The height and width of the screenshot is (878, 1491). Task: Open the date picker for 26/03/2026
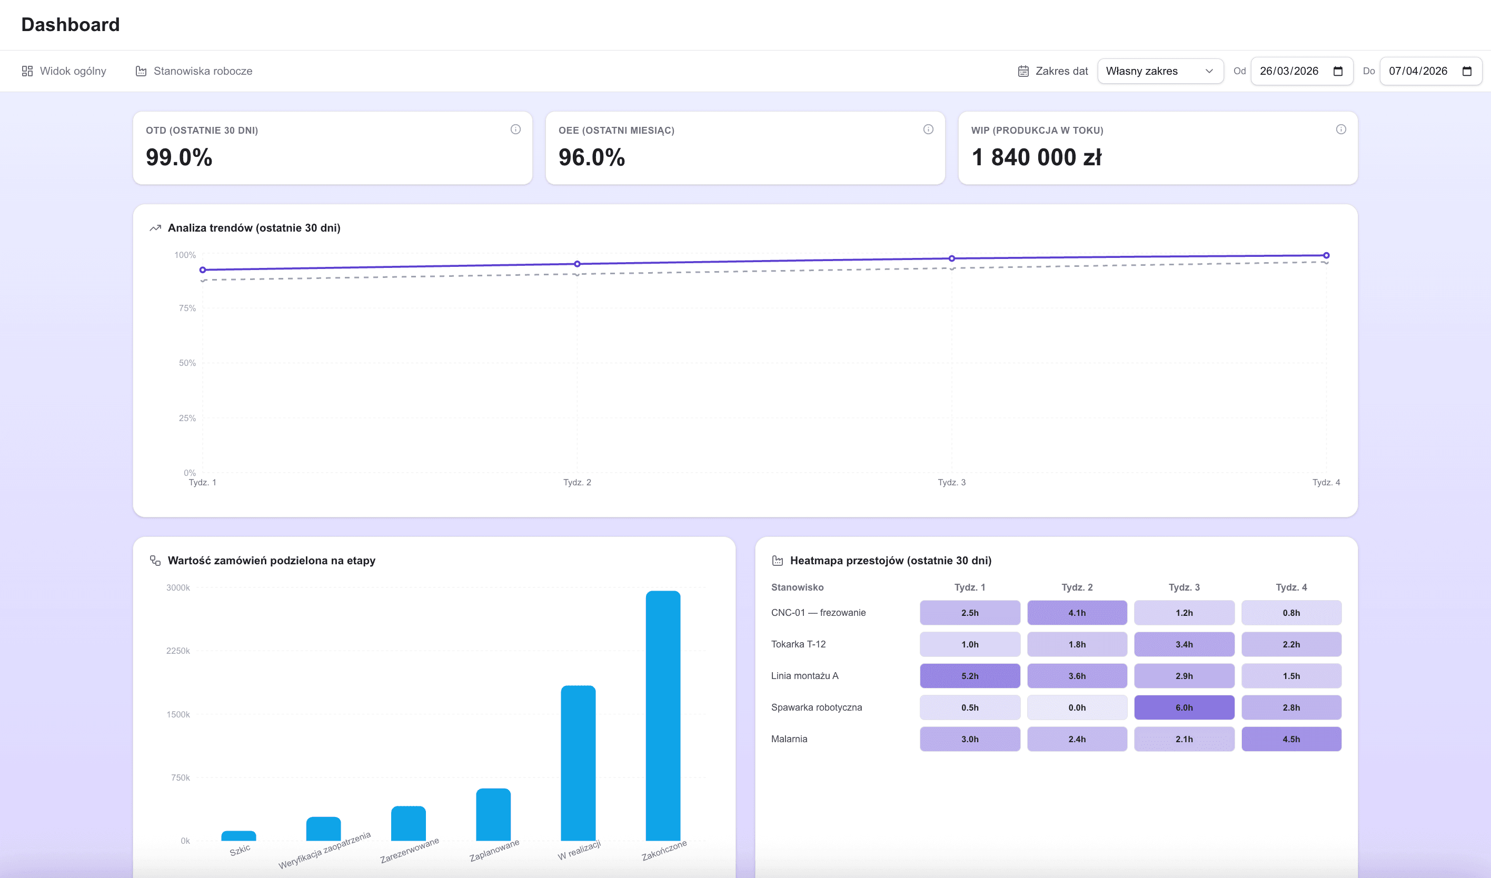point(1339,71)
